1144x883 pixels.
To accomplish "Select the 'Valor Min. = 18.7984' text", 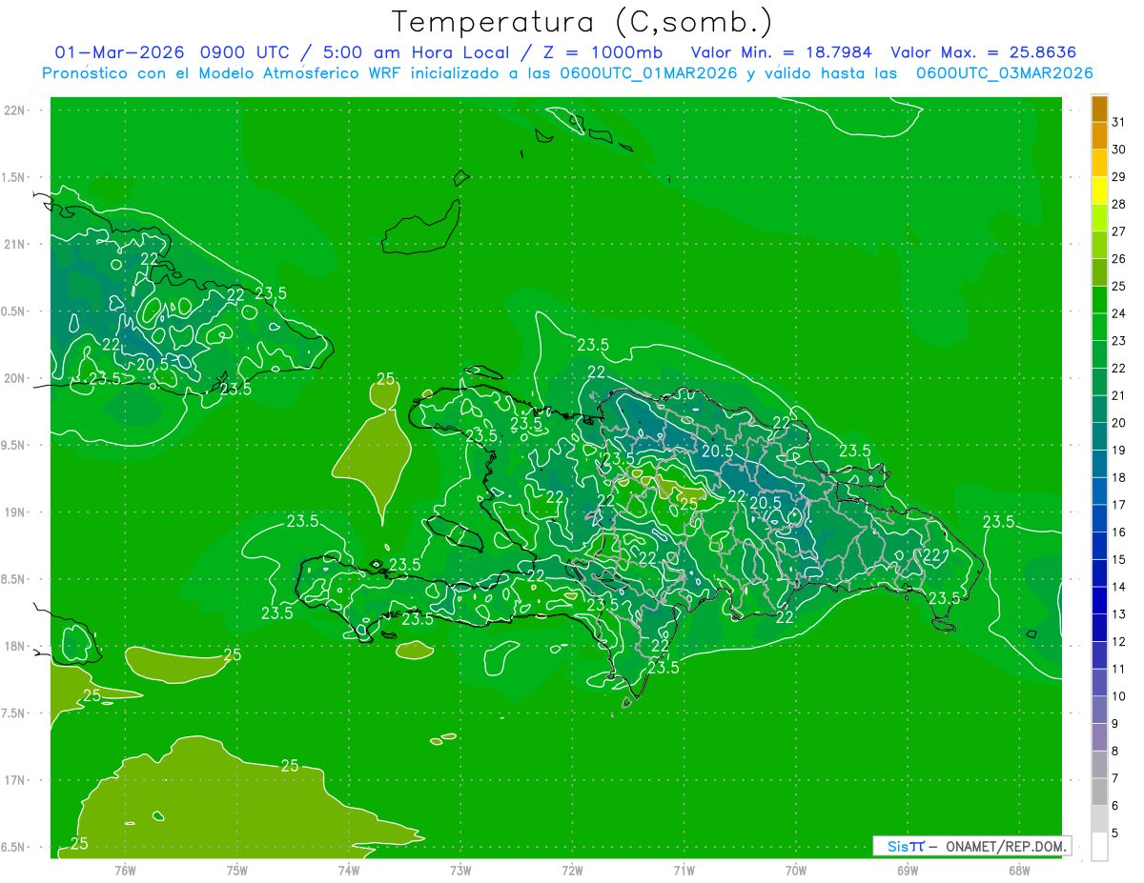I will click(781, 52).
